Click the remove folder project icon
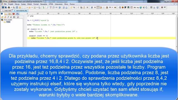This screenshot has width=178, height=100. (x=5, y=17)
